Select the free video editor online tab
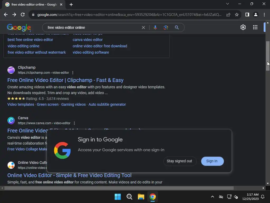This screenshot has height=203, width=270. click(34, 5)
